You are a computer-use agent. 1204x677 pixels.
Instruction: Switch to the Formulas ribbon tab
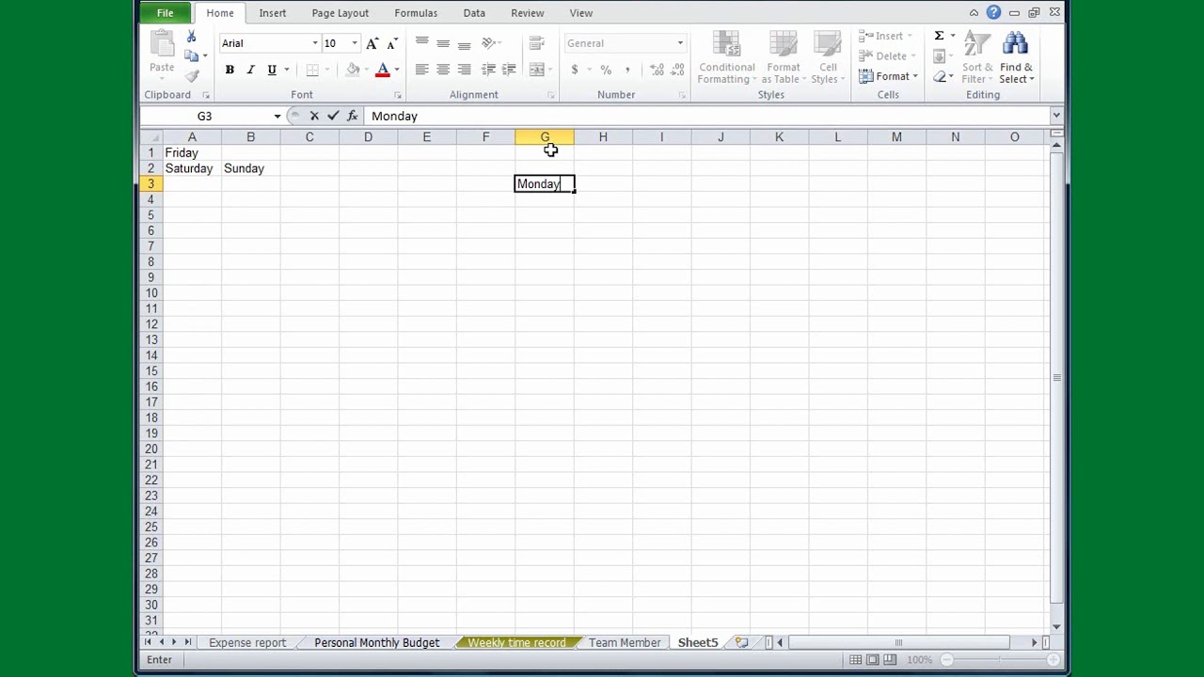pos(416,13)
